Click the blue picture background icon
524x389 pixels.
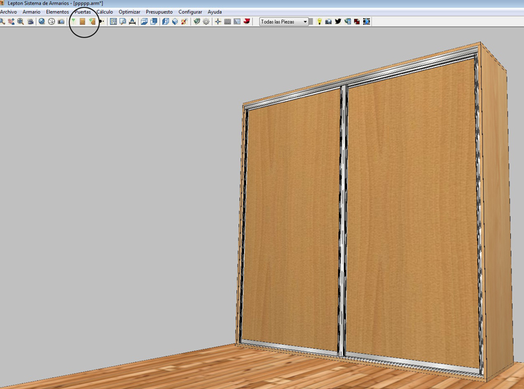point(237,21)
